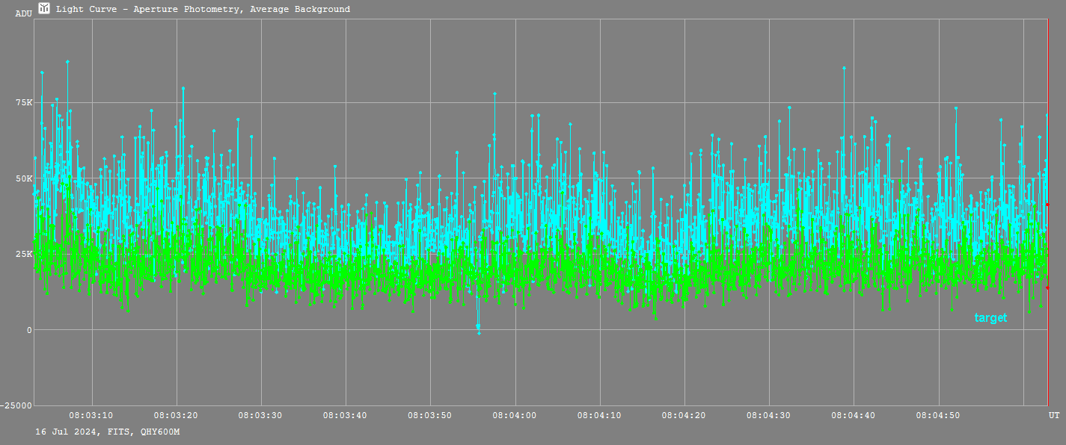Click the 08:03:30 time label
This screenshot has width=1066, height=445.
pos(260,414)
